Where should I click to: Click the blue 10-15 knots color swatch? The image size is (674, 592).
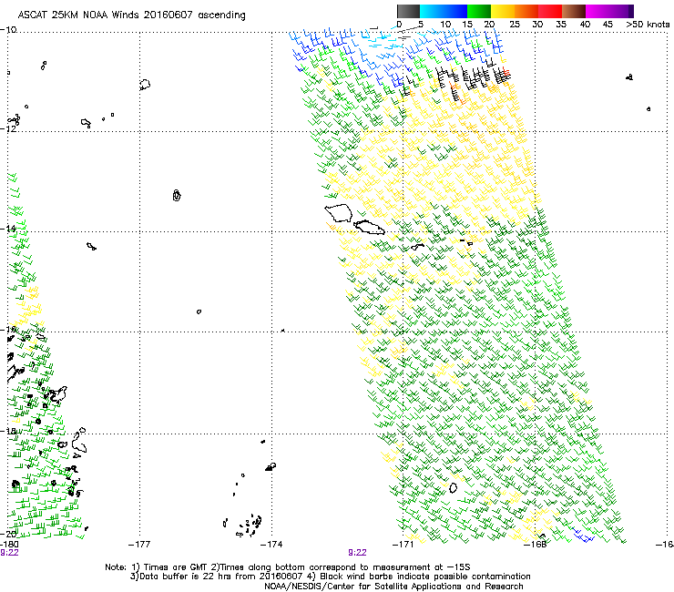click(455, 11)
